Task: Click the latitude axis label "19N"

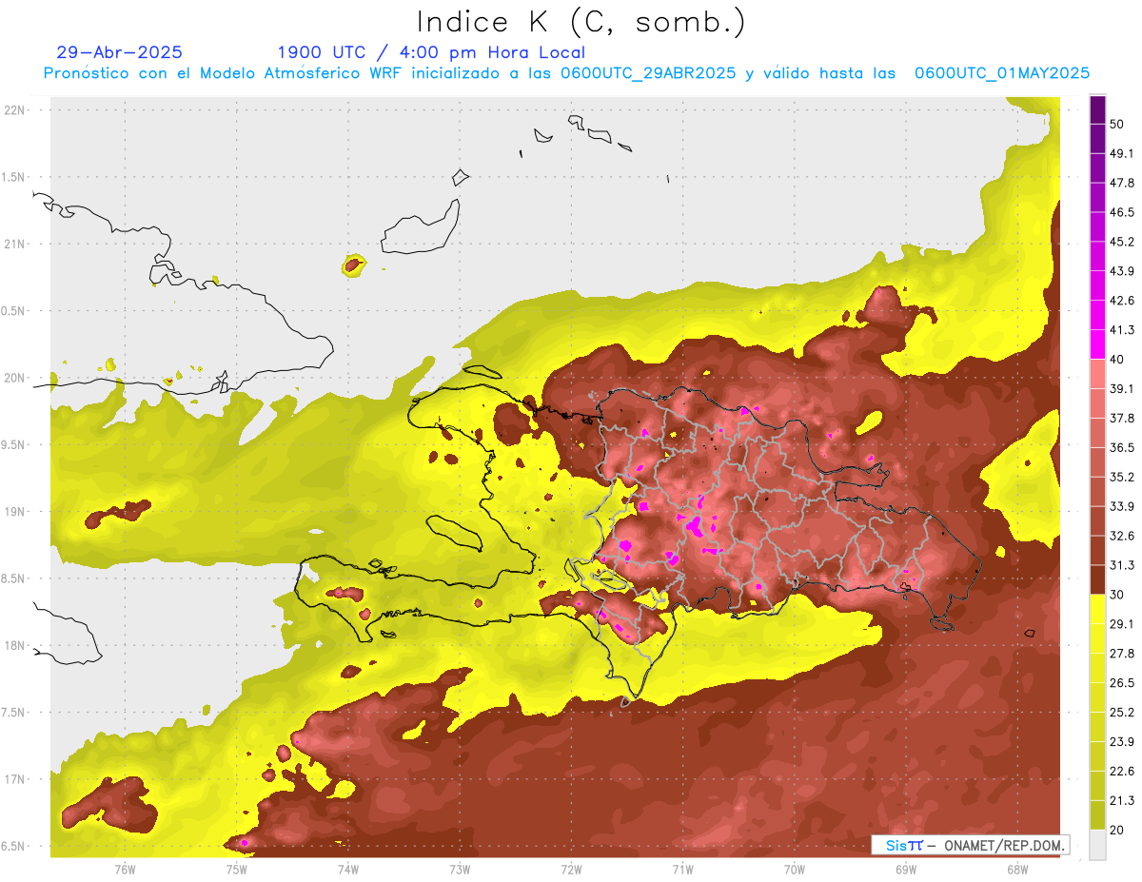Action: tap(16, 512)
